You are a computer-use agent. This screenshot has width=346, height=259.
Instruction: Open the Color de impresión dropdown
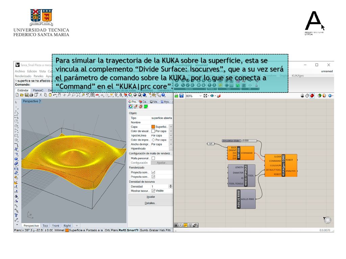click(171, 140)
